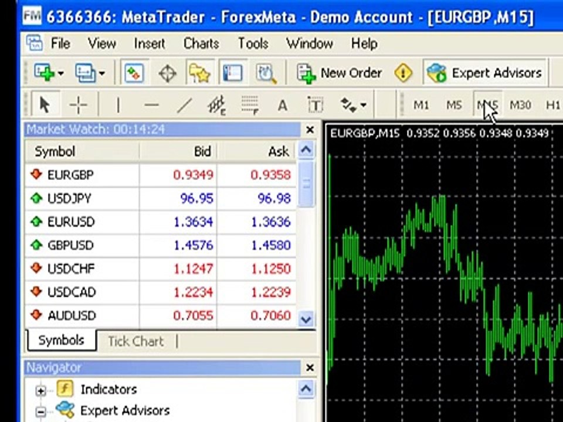Toggle the Navigator star-folder icon
563x422 pixels.
(199, 73)
